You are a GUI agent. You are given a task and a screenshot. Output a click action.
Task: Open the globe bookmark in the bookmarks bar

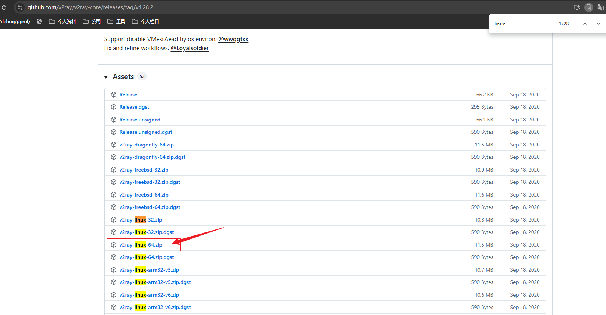[39, 21]
